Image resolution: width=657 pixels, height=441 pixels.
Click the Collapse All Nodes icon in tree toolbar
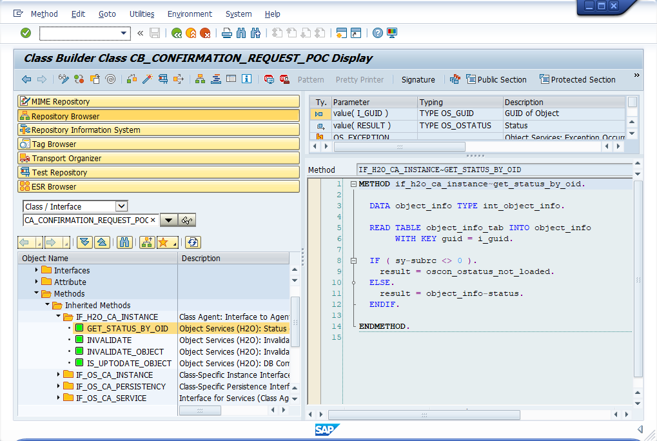103,242
